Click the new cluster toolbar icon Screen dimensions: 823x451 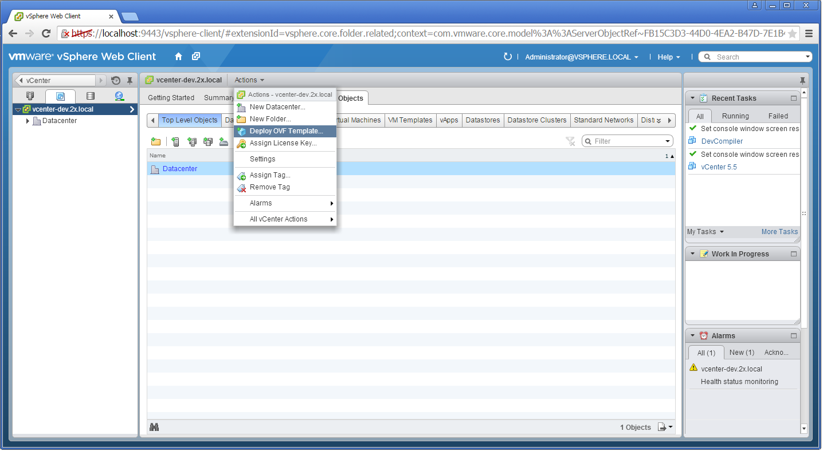pos(192,141)
